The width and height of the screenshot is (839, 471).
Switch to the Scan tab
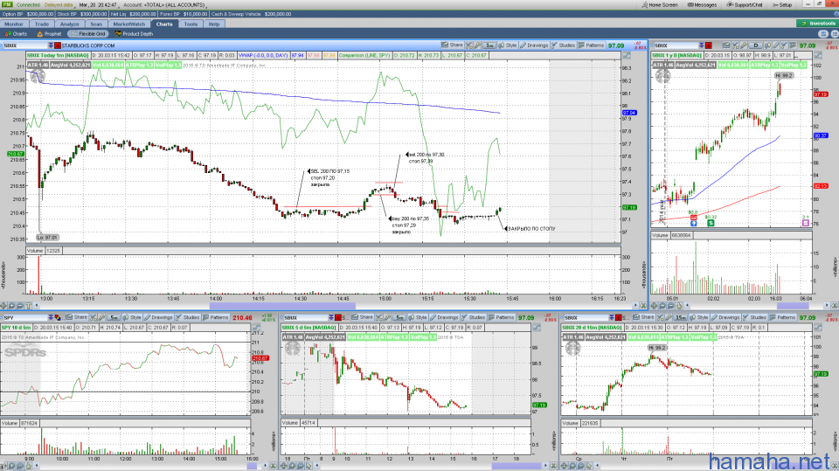tap(96, 24)
